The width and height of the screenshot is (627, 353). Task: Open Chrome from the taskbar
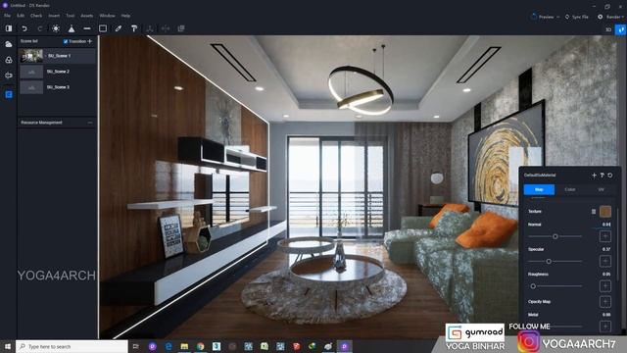pyautogui.click(x=200, y=346)
